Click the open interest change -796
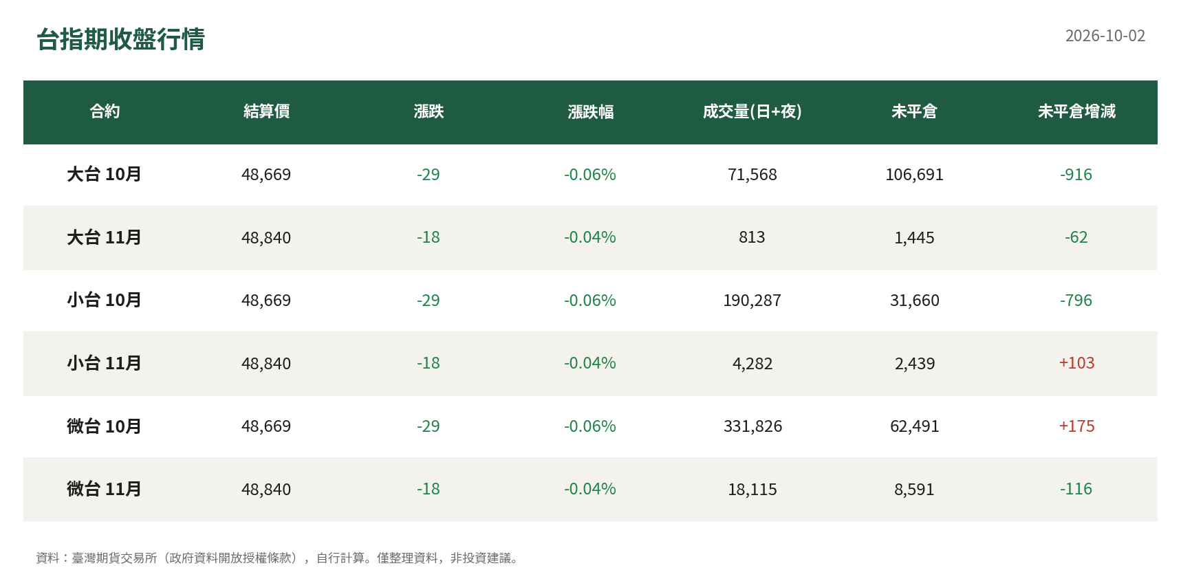Image resolution: width=1181 pixels, height=579 pixels. click(1076, 301)
